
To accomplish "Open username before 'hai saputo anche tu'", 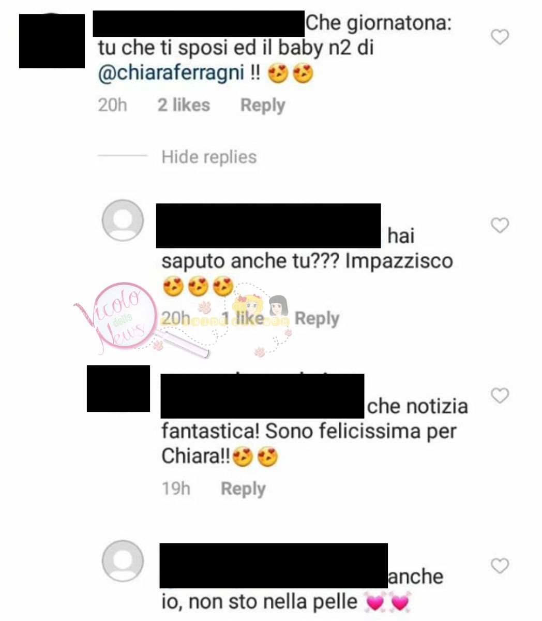I will point(268,226).
